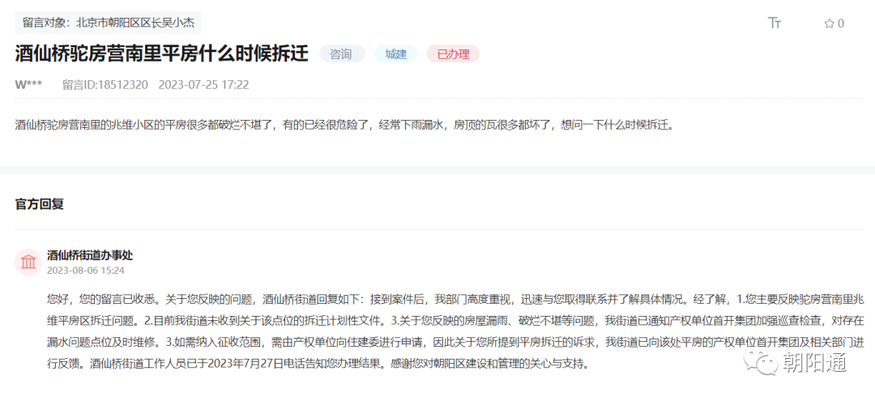Star this message as a favorite

pos(829,23)
